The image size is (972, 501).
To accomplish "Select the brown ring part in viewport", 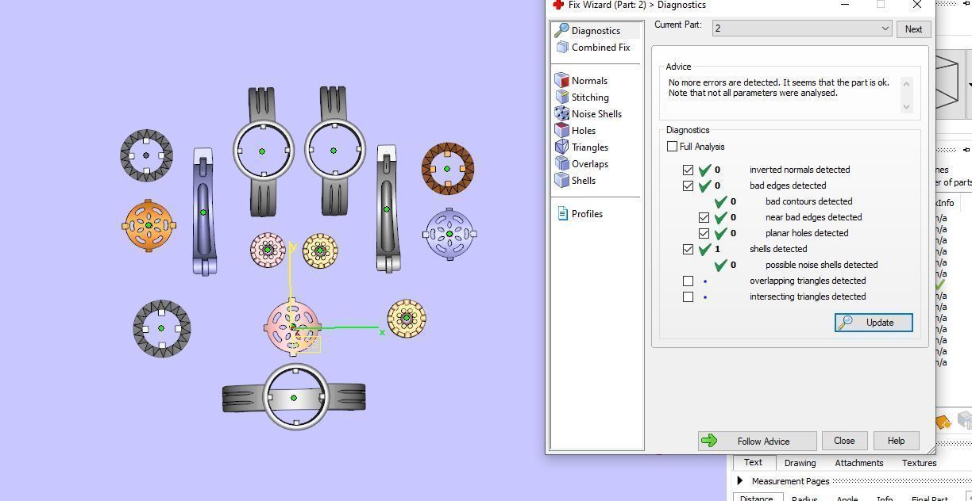I will pos(447,169).
